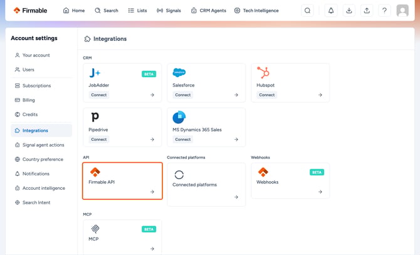Click the "Connected platforms" card title

(x=195, y=185)
